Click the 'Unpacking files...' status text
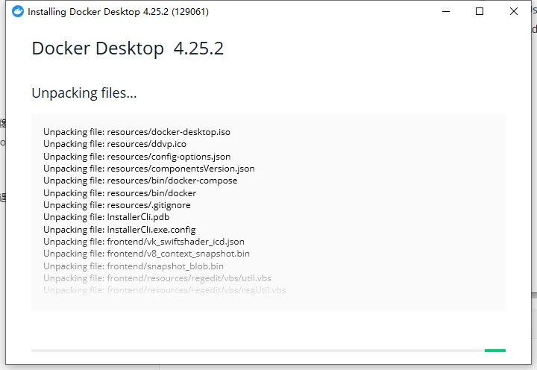 coord(84,93)
